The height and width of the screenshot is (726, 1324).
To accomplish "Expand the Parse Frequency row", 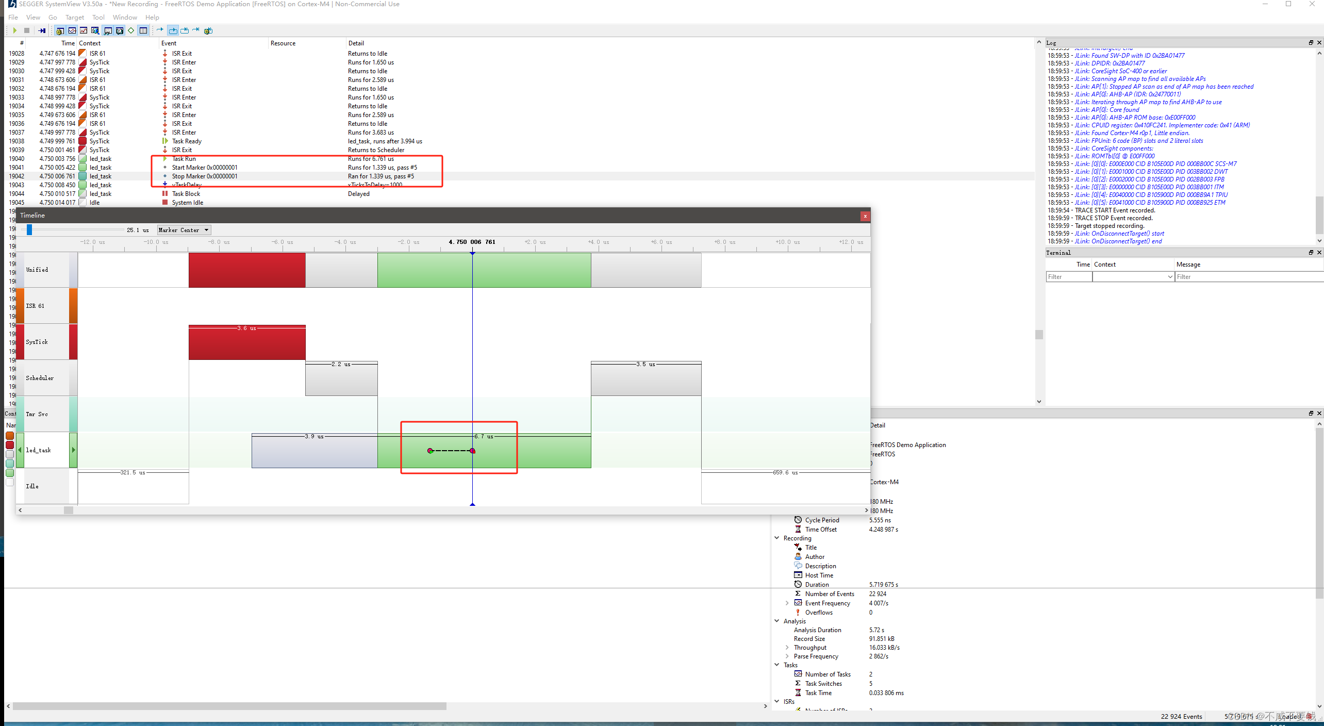I will tap(787, 656).
